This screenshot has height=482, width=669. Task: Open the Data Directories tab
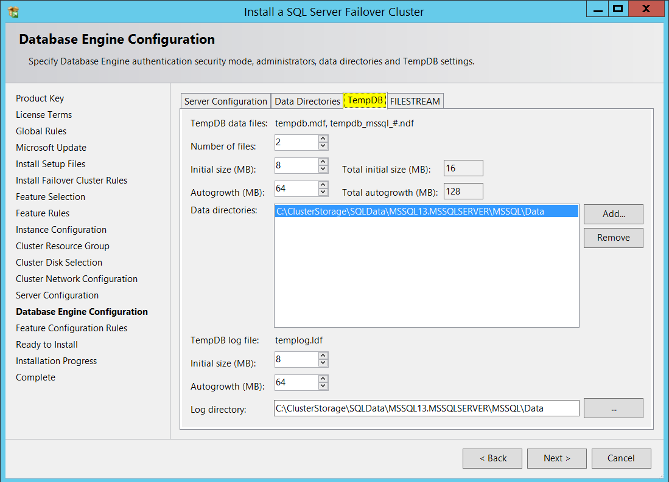307,102
